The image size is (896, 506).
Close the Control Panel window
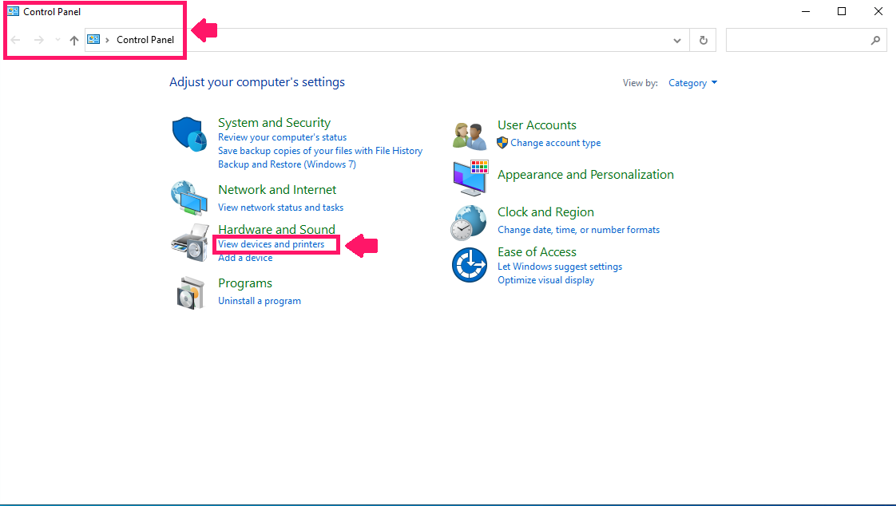[x=878, y=11]
